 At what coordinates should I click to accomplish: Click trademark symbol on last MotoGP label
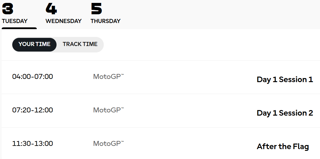[x=122, y=142]
